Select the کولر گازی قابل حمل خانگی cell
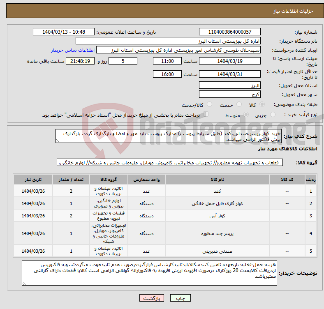The height and width of the screenshot is (309, 324). tap(218, 203)
